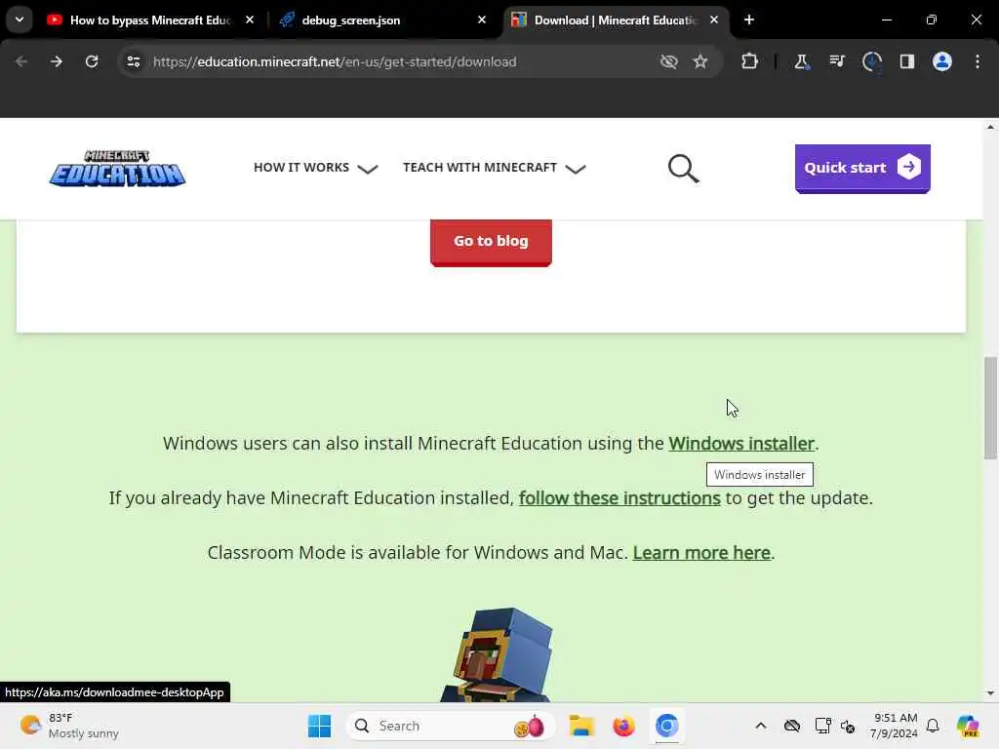
Task: Open the Chrome three-dot menu
Action: coord(978,61)
